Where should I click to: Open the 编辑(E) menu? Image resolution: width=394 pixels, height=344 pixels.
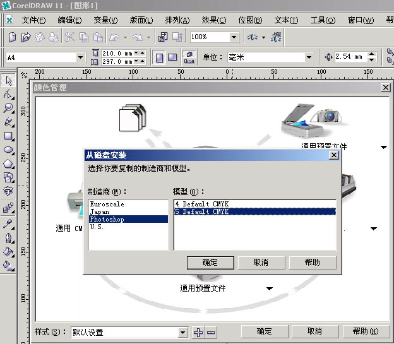69,20
